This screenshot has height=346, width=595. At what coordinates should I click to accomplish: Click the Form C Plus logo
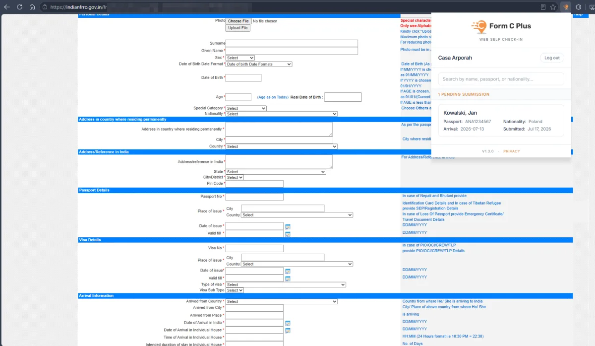(x=501, y=26)
